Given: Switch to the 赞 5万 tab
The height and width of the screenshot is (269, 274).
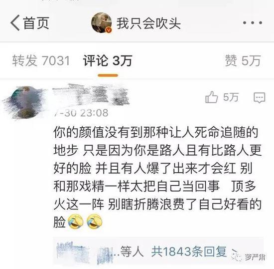Looking at the screenshot, I should (243, 61).
